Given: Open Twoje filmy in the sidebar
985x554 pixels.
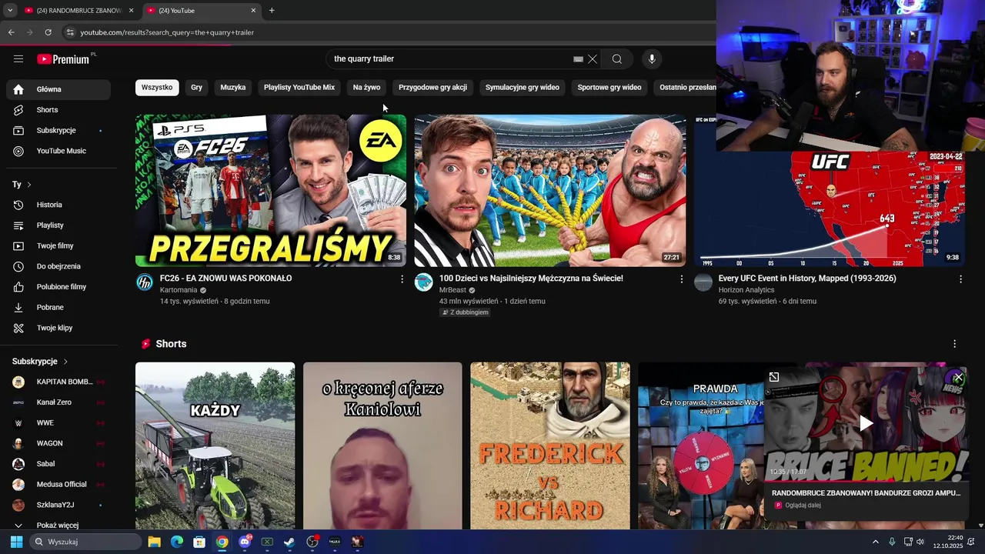Looking at the screenshot, I should [x=58, y=246].
